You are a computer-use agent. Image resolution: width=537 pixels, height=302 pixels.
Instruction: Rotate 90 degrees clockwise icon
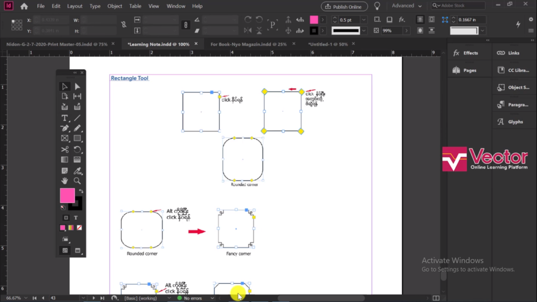(x=248, y=19)
